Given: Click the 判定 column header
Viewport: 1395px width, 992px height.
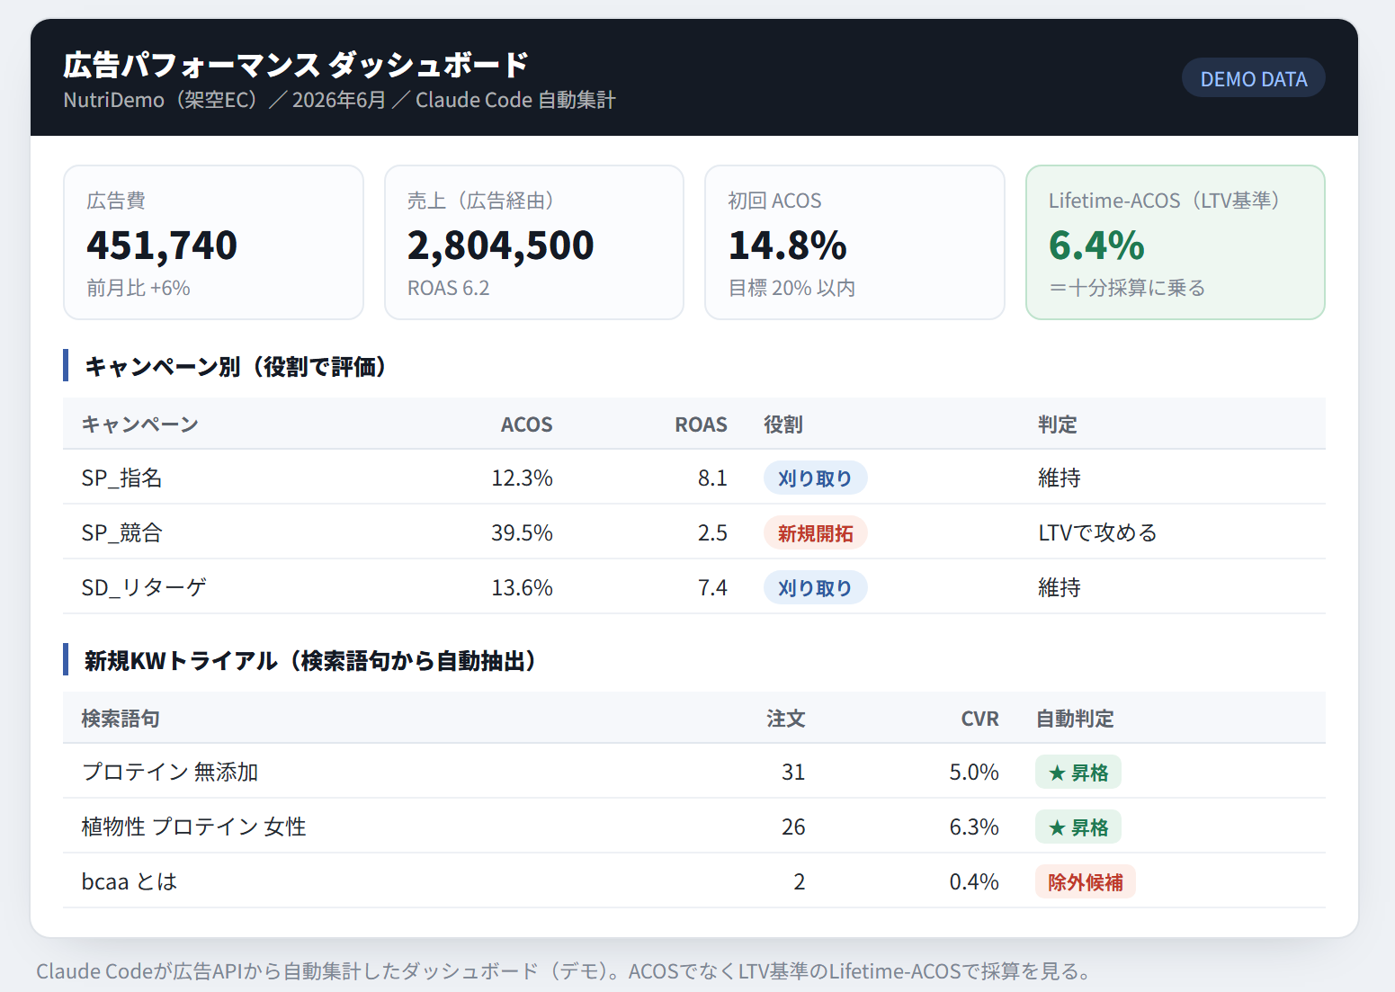Looking at the screenshot, I should coord(1058,425).
